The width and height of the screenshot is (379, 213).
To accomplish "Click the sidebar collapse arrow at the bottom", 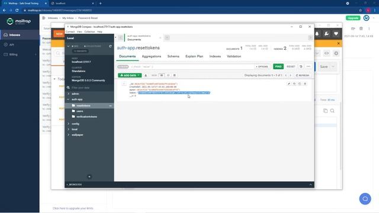I will coord(89,177).
